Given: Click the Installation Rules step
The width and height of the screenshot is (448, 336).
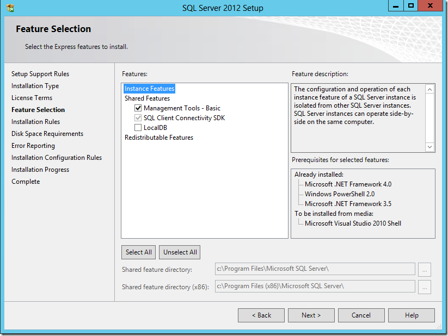Looking at the screenshot, I should tap(36, 122).
